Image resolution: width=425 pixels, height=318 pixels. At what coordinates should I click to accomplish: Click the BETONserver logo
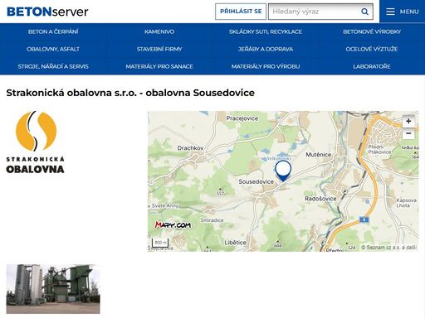tap(47, 12)
